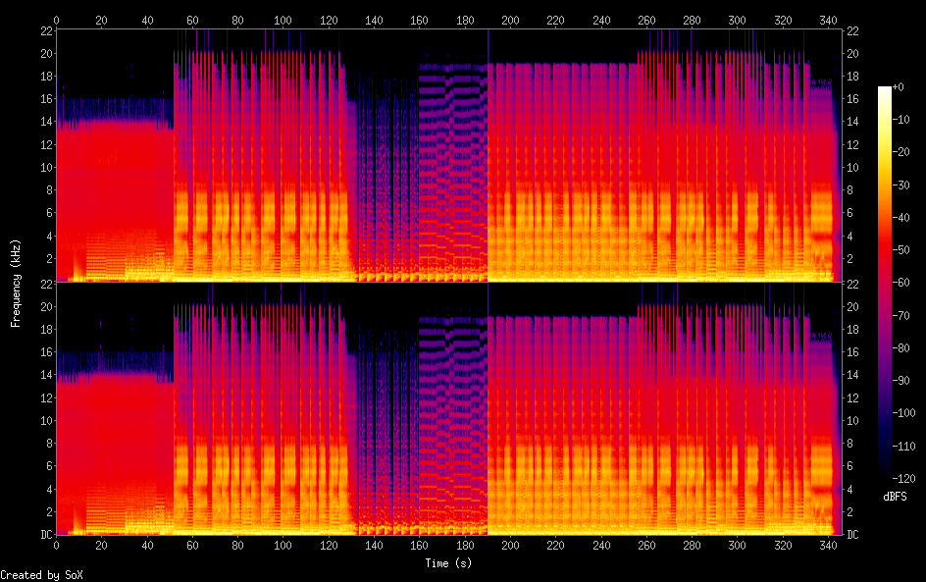
Task: Click the color scale gradient bar
Action: pos(884,283)
